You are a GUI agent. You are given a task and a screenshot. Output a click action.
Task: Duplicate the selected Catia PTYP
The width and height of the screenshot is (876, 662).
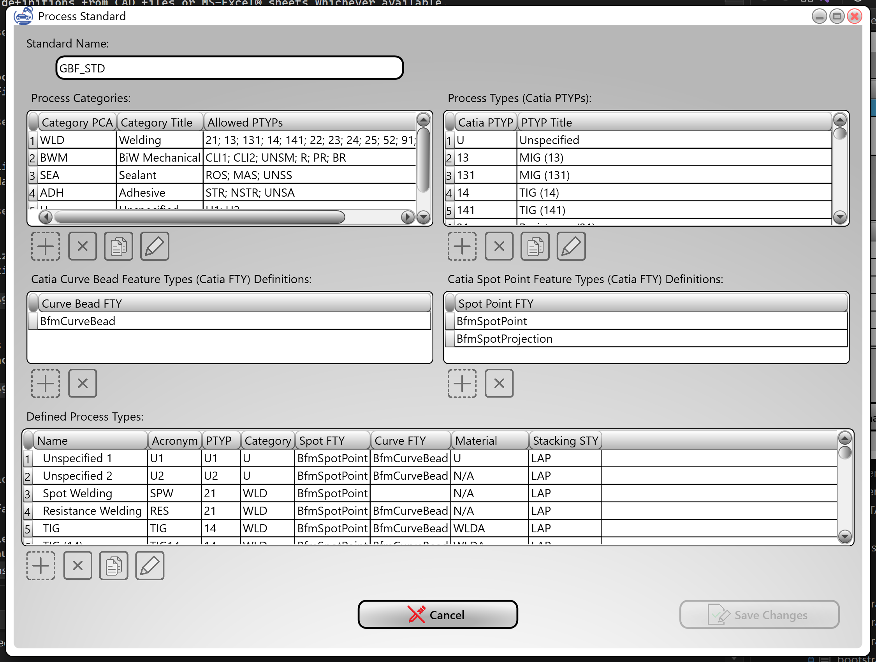(x=535, y=246)
